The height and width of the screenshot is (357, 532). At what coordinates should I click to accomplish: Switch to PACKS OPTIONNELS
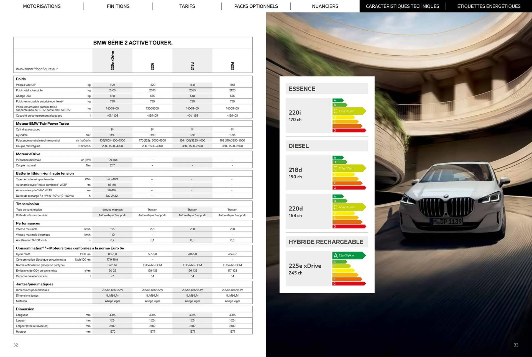(256, 6)
